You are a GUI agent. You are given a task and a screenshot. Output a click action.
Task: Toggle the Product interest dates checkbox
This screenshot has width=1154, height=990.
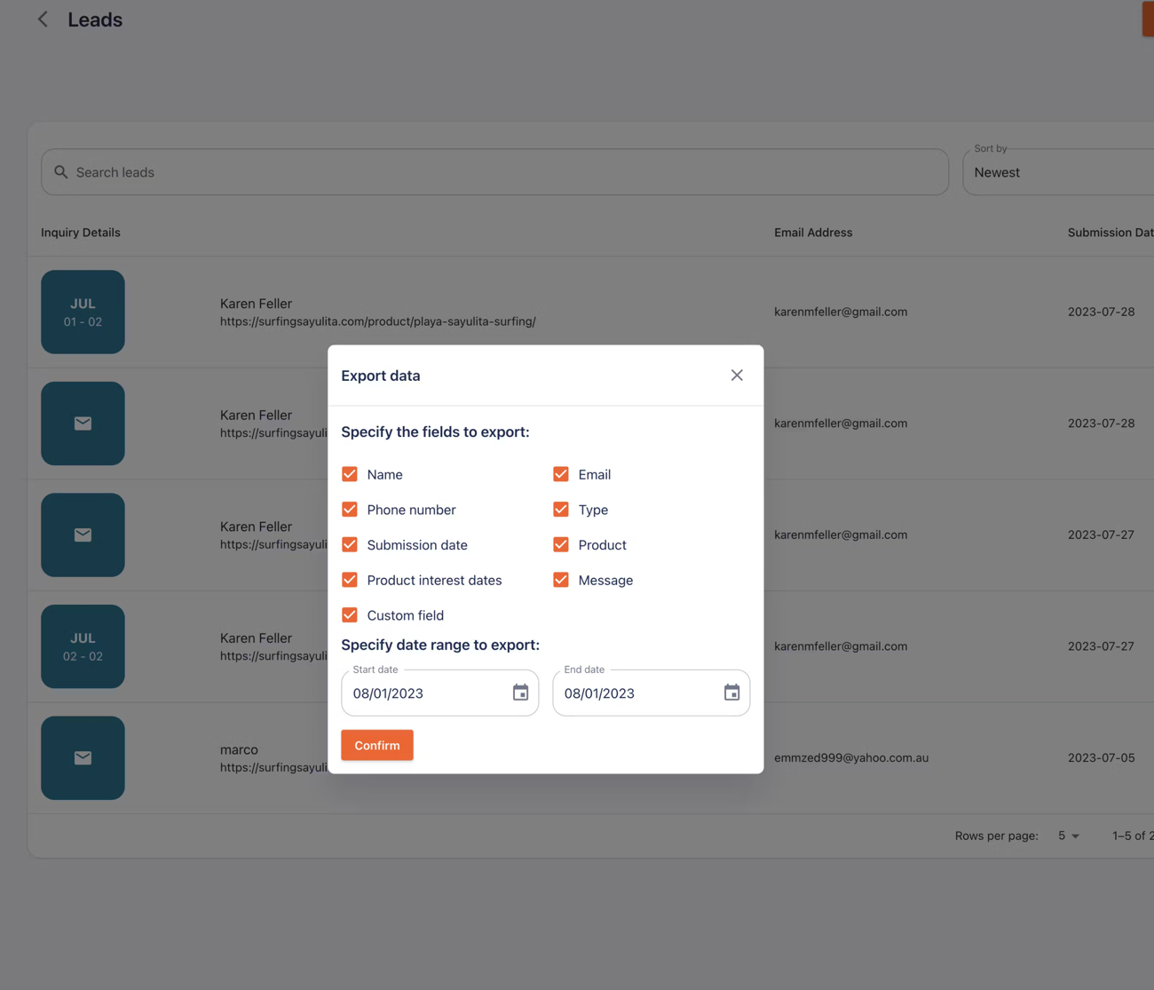click(350, 580)
